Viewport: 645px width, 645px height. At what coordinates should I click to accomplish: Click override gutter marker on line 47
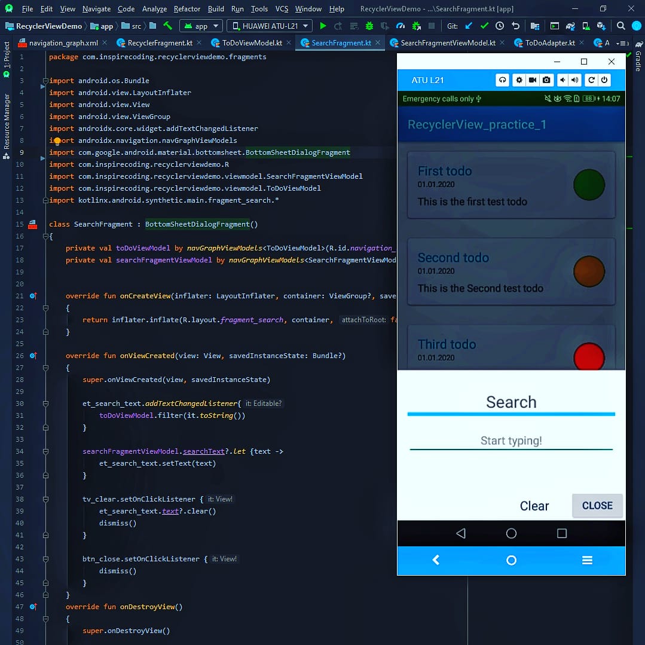(33, 607)
